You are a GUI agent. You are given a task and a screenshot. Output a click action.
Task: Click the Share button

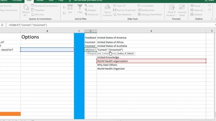(209, 1)
